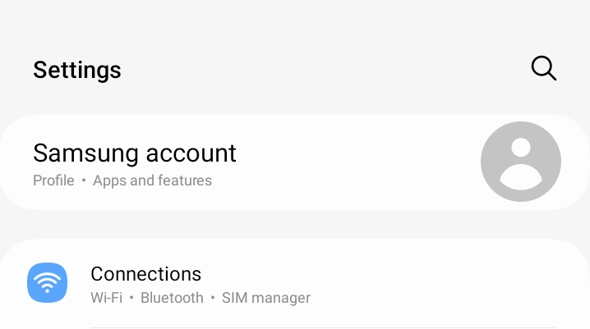Tap the search magnifier icon
This screenshot has width=590, height=329.
pos(544,69)
